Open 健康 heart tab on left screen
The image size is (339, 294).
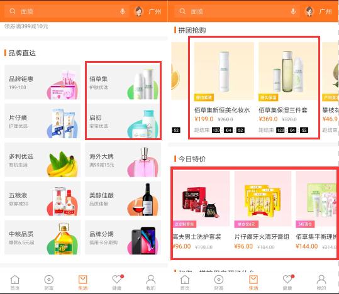coord(117,283)
